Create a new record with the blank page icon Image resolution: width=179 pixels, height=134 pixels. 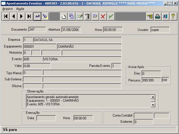[64, 16]
